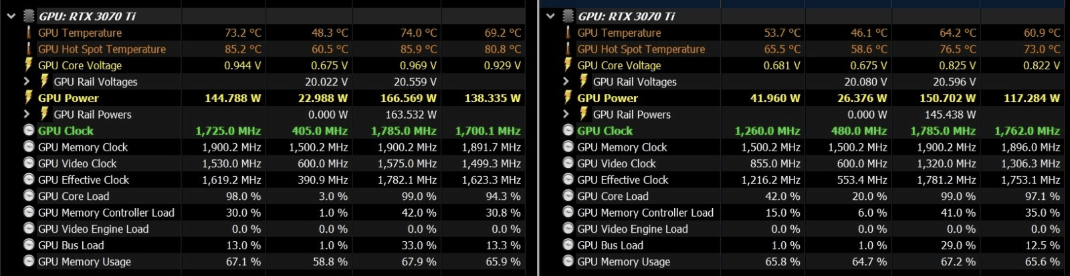Click the 1,260.0 MHz GPU Clock value
1070x276 pixels.
pyautogui.click(x=767, y=131)
